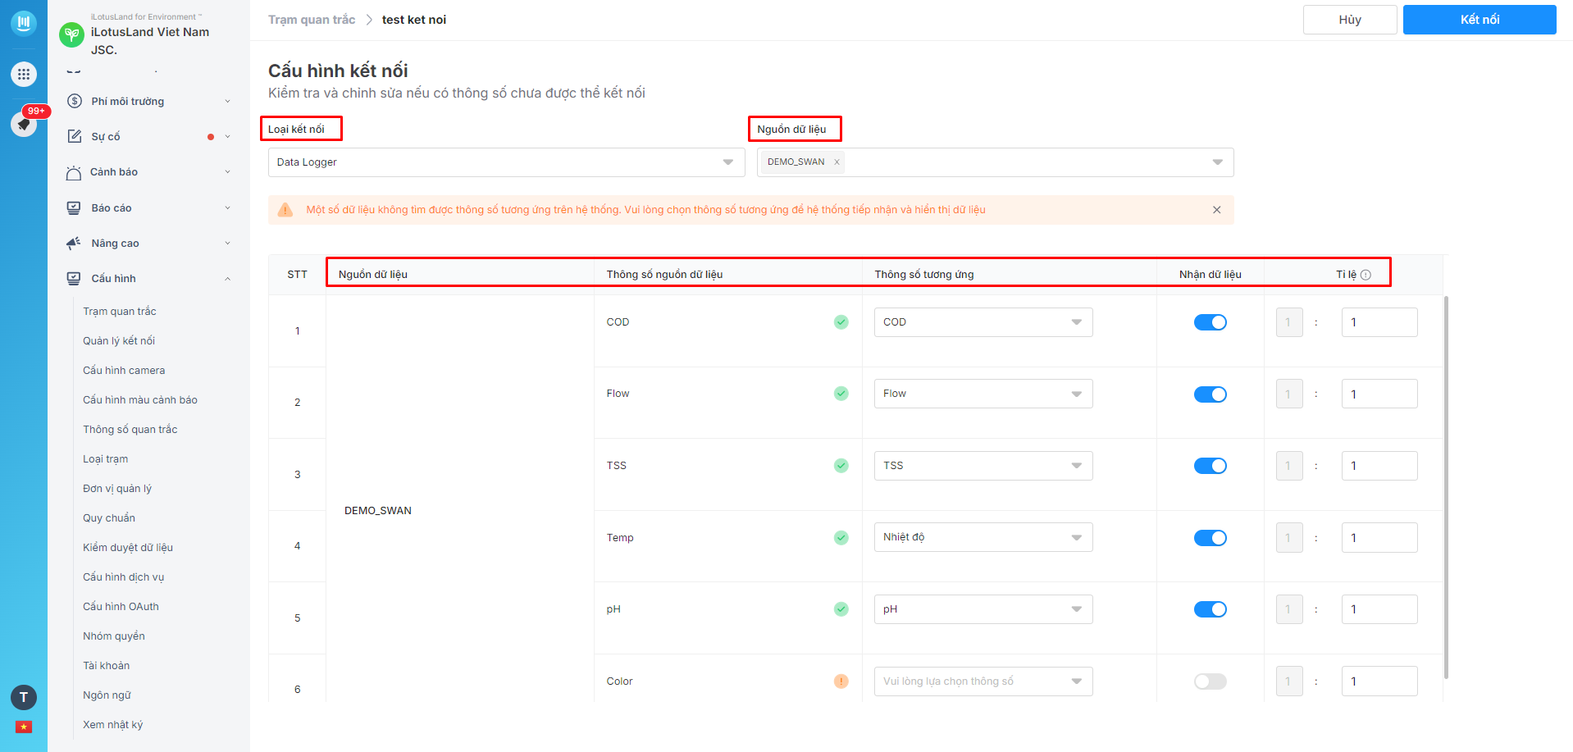Open Loại trạm menu item
Image resolution: width=1573 pixels, height=752 pixels.
[106, 459]
